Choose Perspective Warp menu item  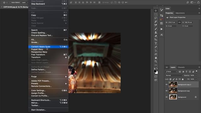[48, 52]
